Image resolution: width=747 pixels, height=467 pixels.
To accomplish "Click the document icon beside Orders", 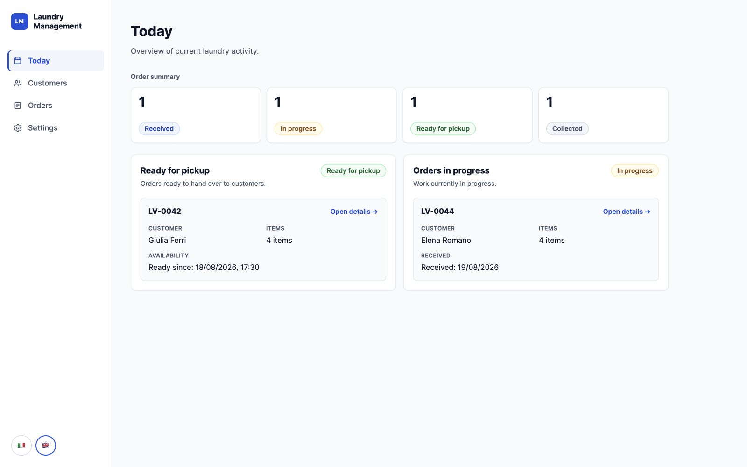I will pyautogui.click(x=18, y=106).
